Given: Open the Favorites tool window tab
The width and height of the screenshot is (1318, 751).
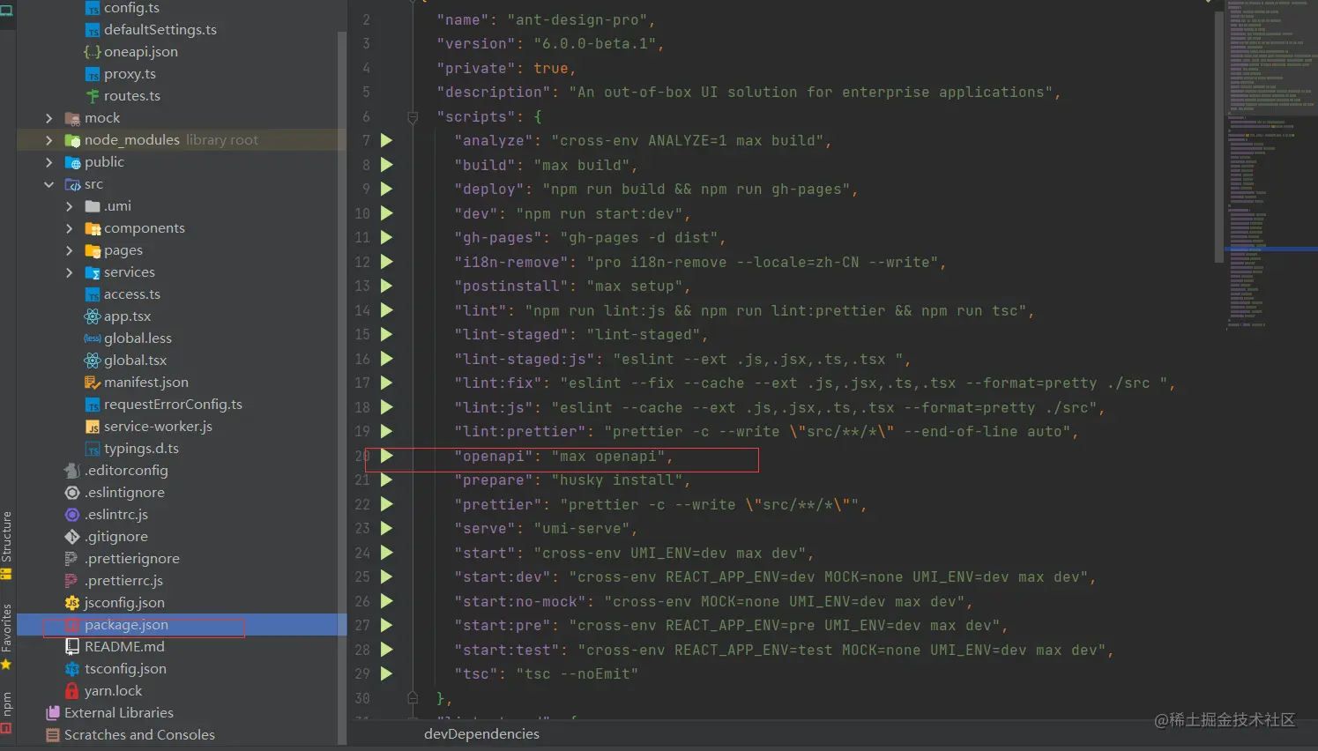Looking at the screenshot, I should 6,636.
